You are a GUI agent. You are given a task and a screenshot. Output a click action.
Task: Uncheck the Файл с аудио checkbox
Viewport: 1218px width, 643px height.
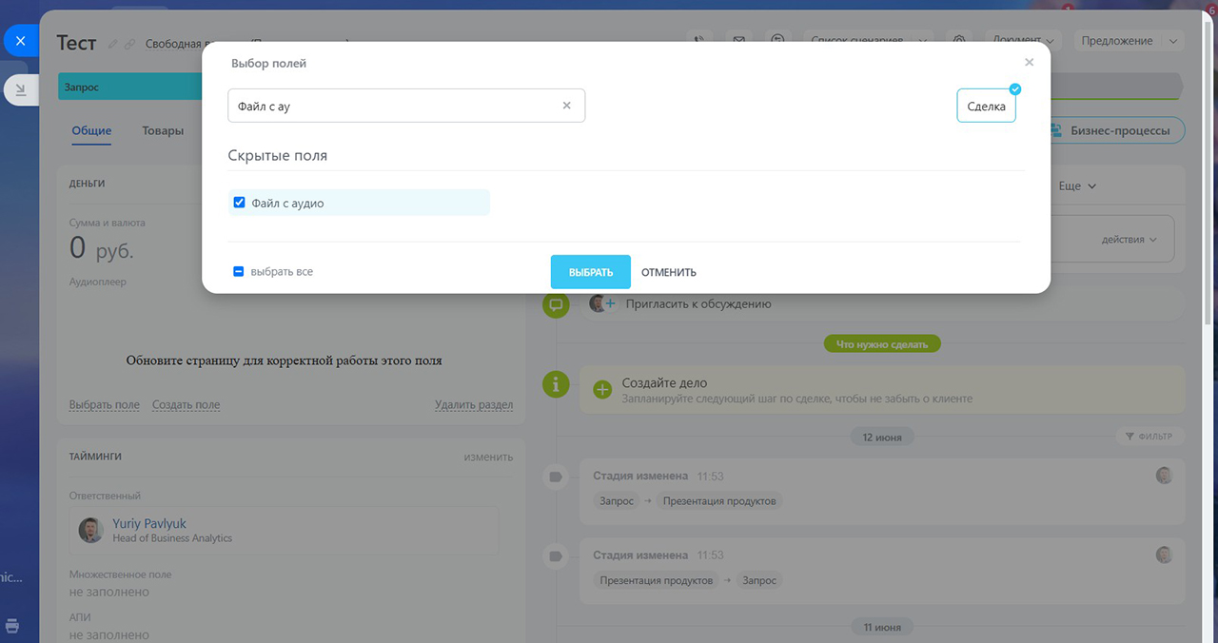click(239, 203)
